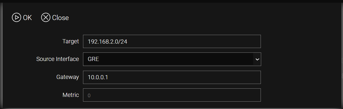Dismiss the dialog via the Close text
Screen dimensions: 343x109
click(60, 18)
